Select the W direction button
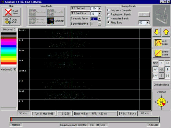Viewport: 171px width, 128px height. click(155, 69)
